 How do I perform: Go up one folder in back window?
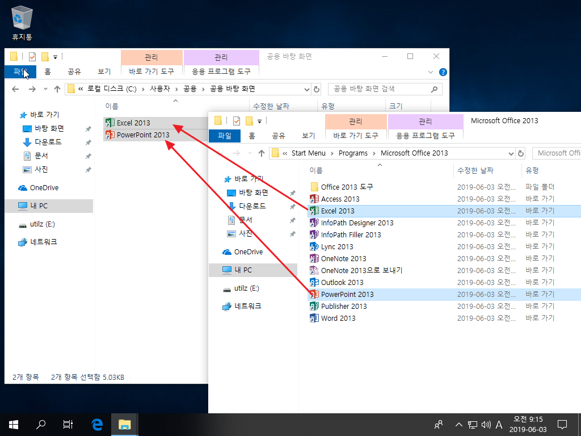57,89
